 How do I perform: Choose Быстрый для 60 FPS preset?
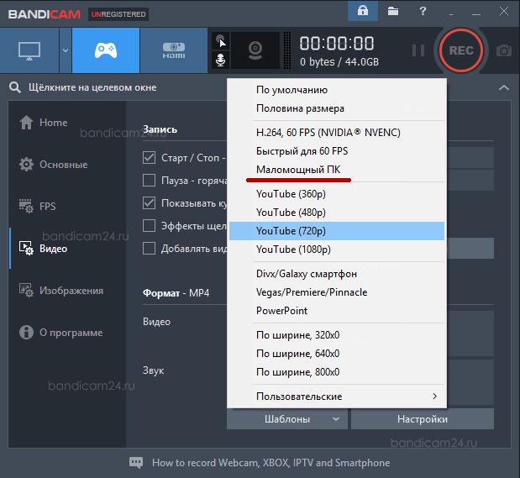[337, 151]
